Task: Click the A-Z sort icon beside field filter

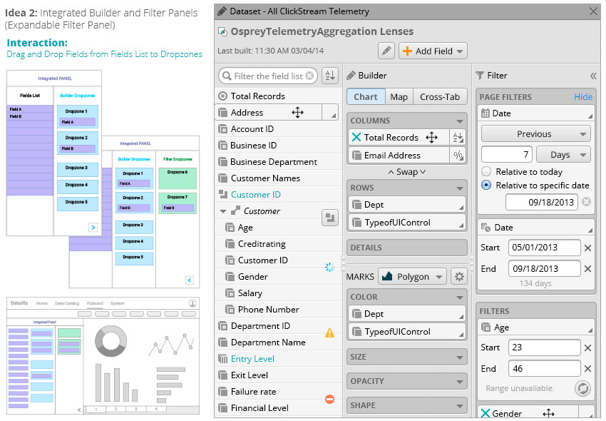Action: coord(329,76)
